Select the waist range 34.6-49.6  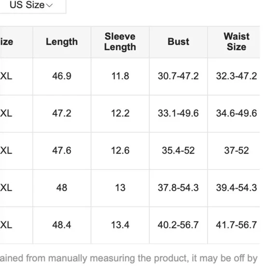237,113
